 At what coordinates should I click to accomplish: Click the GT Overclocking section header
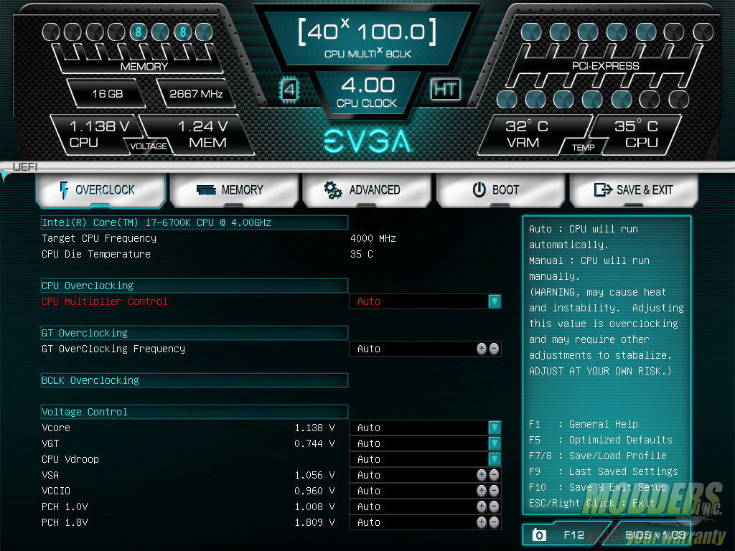195,333
